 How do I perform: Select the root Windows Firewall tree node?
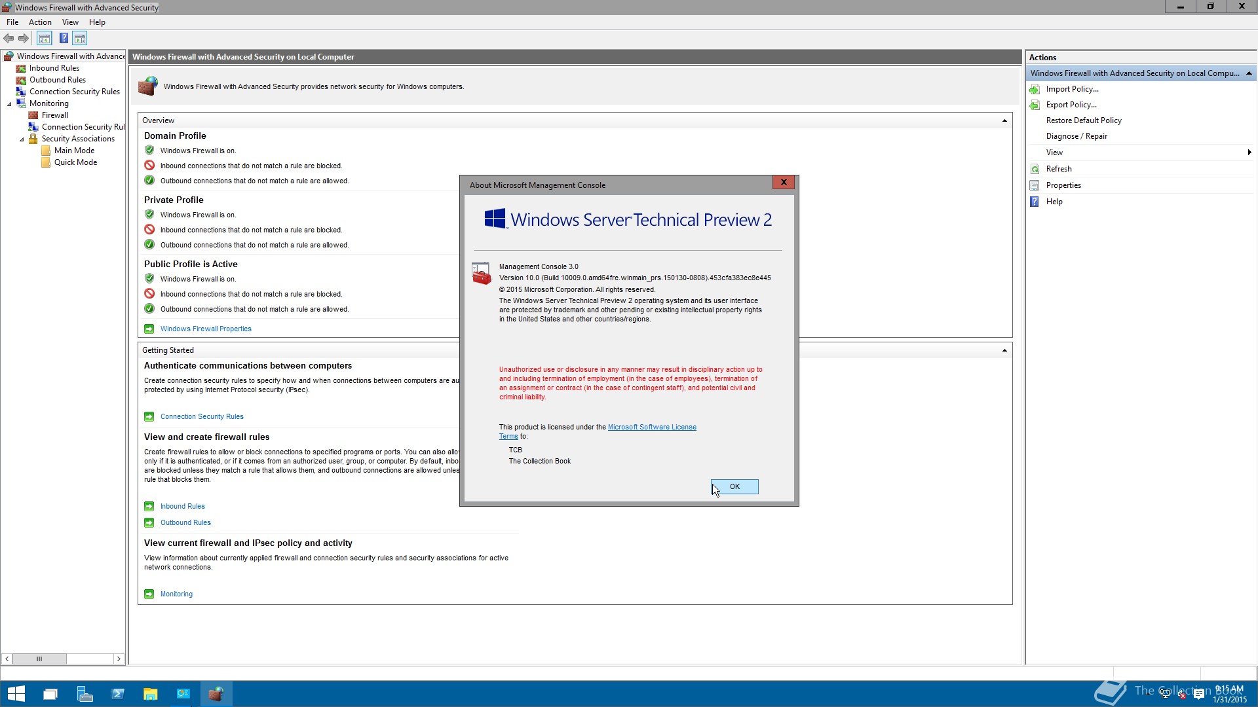[x=70, y=56]
